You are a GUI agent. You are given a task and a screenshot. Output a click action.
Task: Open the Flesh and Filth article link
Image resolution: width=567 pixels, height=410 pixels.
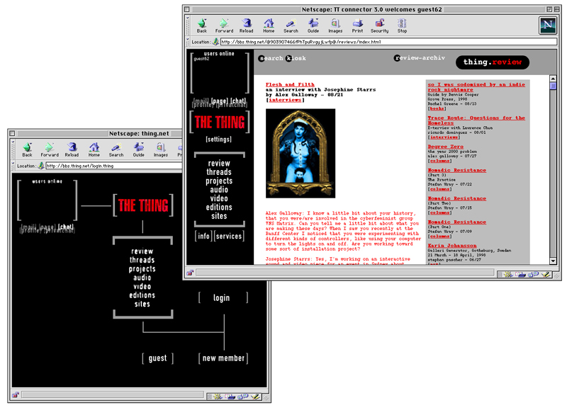click(290, 84)
